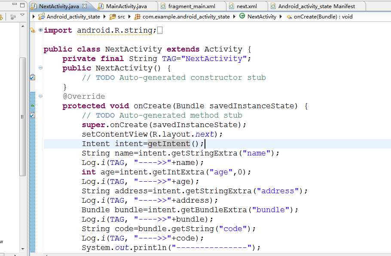Click the line 'Log.i(TAG, "---->>"+code);'
Image resolution: width=391 pixels, height=256 pixels.
coord(143,238)
